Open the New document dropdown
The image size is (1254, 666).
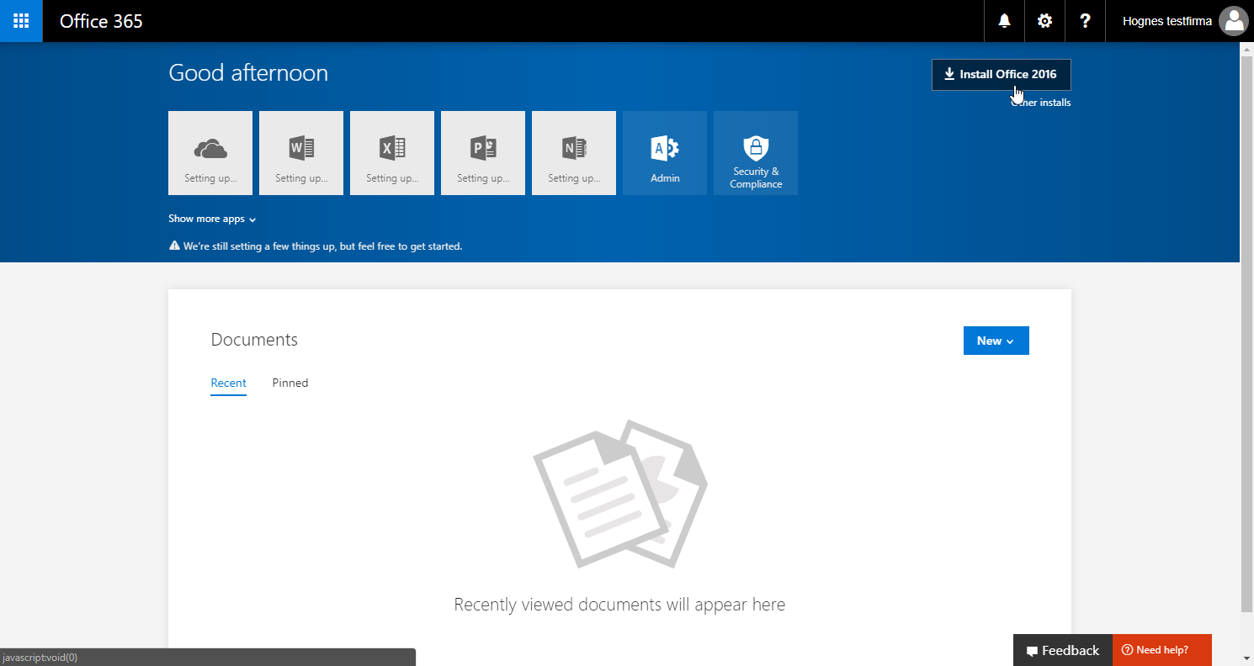tap(996, 341)
